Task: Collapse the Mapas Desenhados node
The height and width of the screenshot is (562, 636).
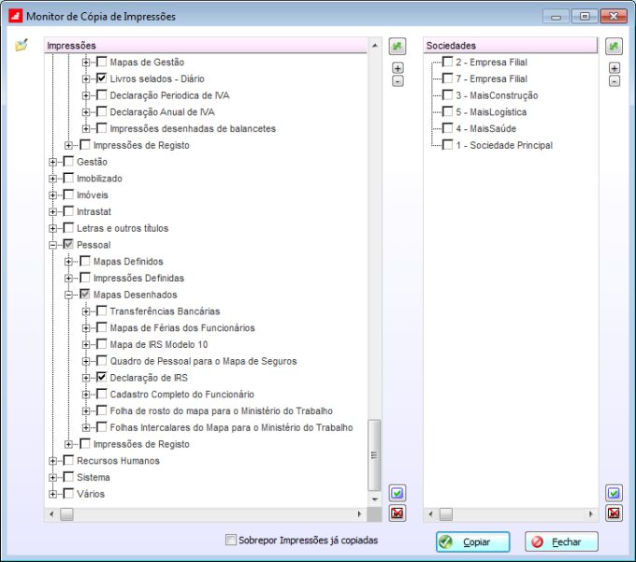Action: [69, 295]
